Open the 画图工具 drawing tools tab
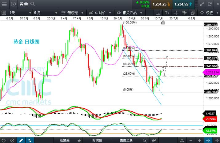Viewport: 220px width, 143px height. point(126,140)
